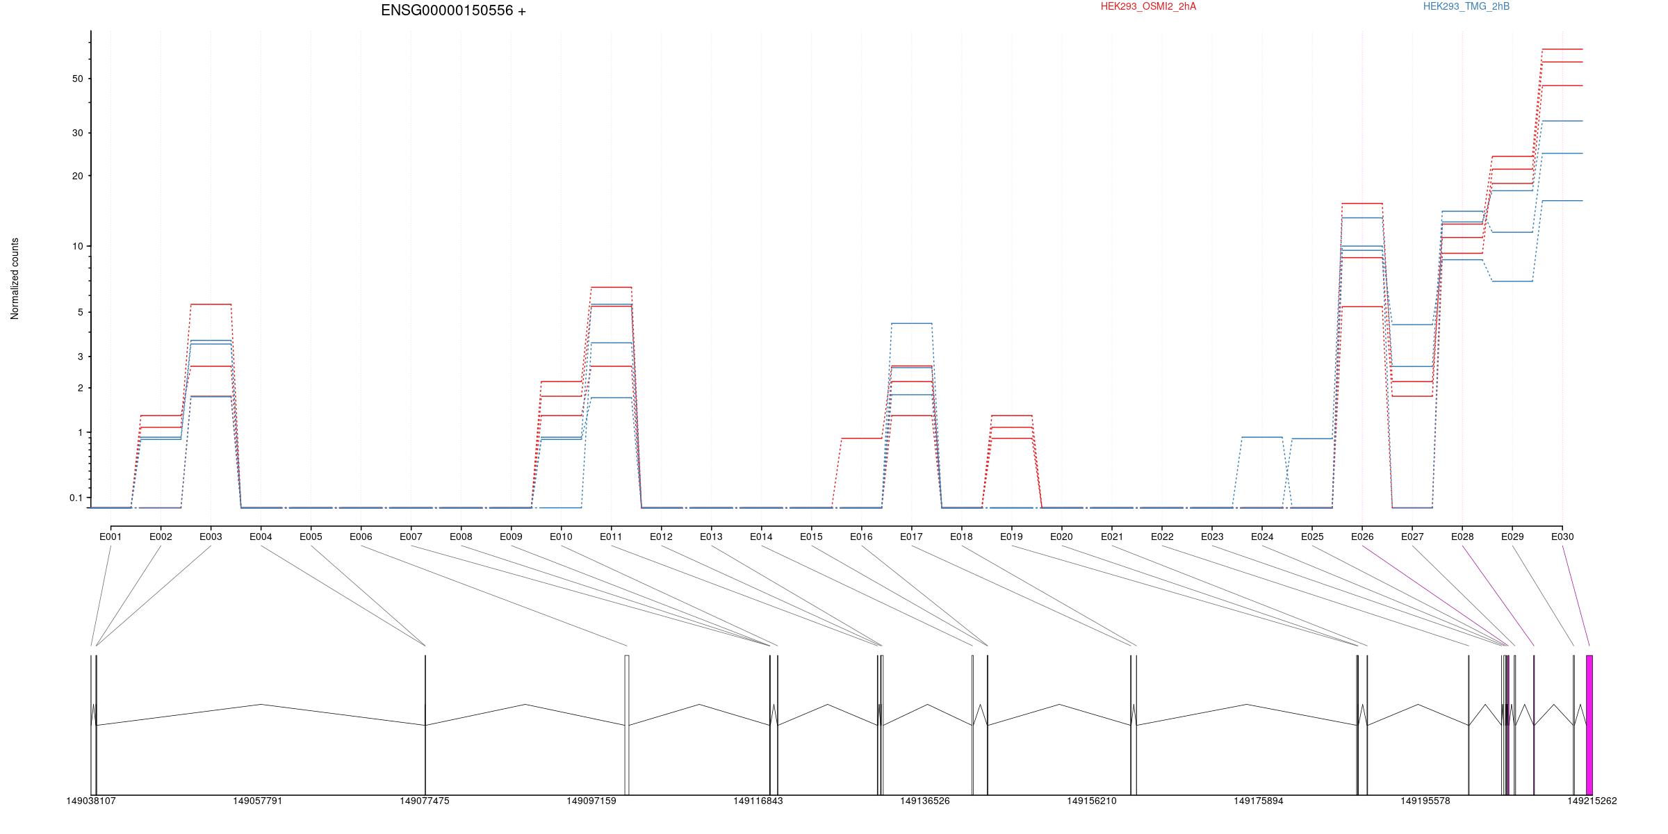Click exon label E025
This screenshot has width=1668, height=834.
point(1312,537)
